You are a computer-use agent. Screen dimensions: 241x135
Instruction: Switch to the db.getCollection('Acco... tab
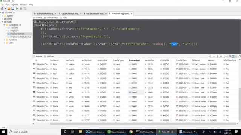coord(95,13)
